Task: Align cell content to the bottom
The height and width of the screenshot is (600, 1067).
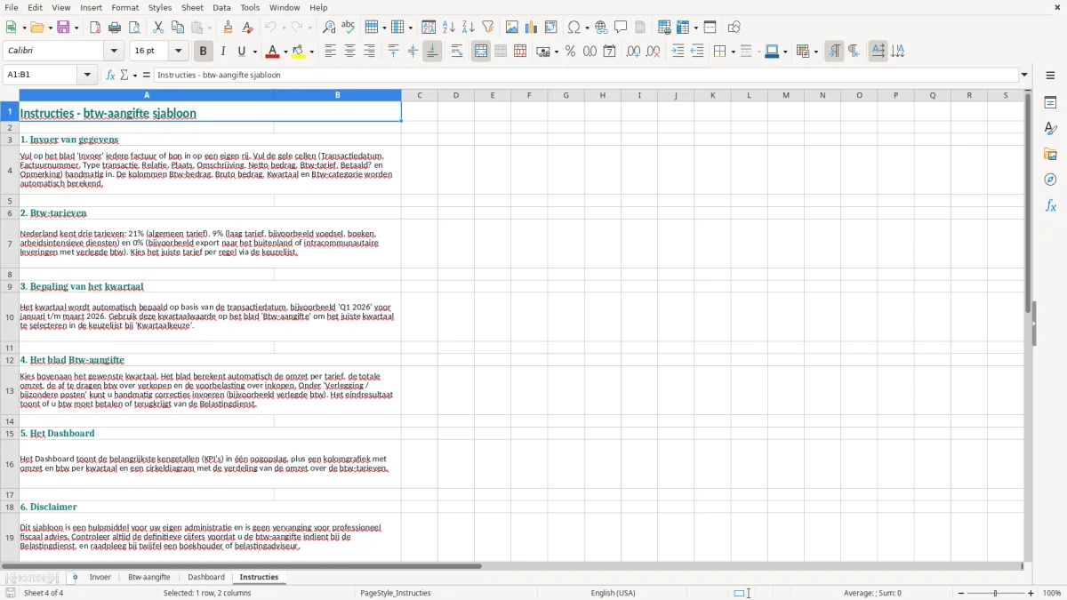Action: (x=432, y=52)
